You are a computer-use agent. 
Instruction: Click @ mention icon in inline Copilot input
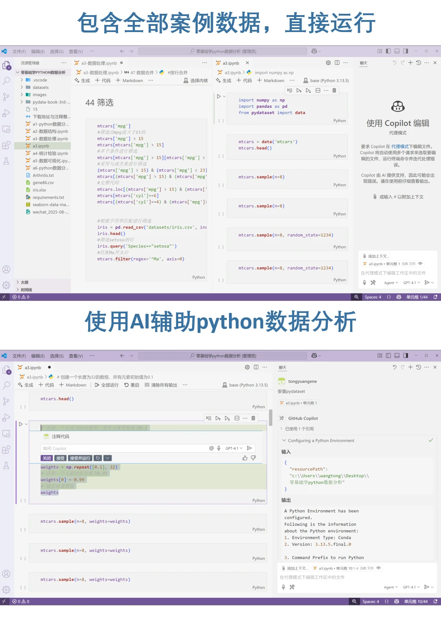pos(212,448)
